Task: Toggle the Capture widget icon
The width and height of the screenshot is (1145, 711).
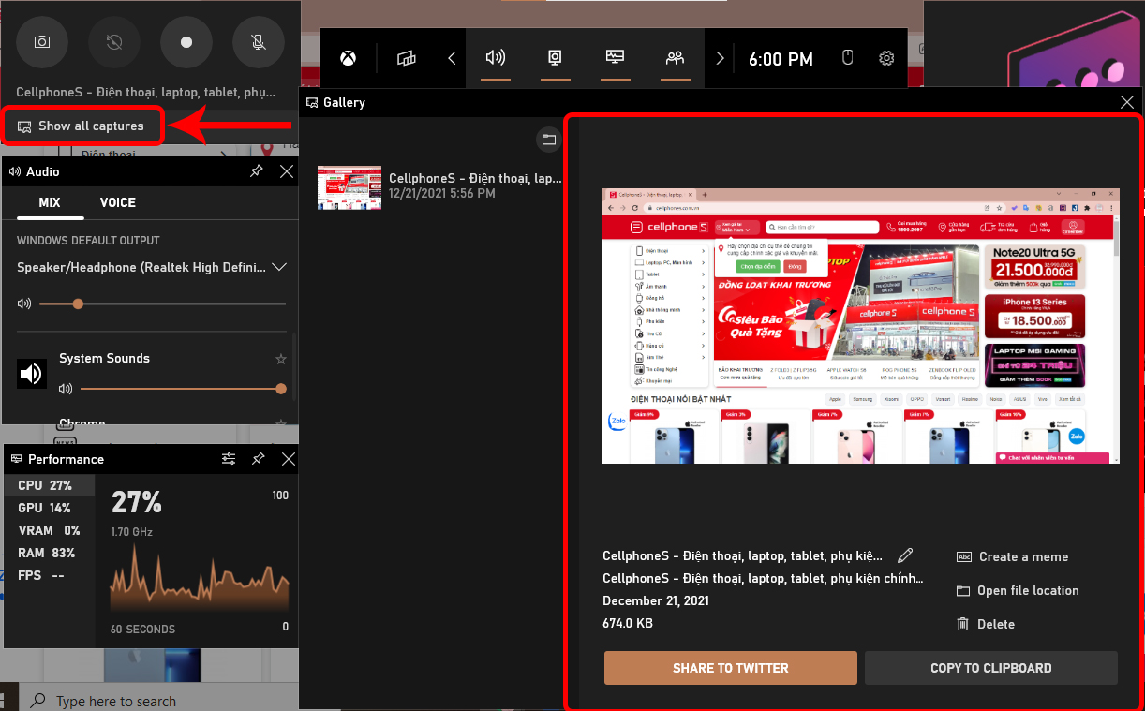Action: click(555, 58)
